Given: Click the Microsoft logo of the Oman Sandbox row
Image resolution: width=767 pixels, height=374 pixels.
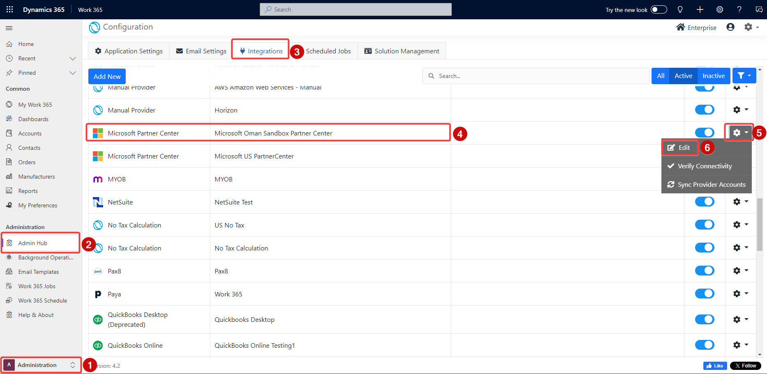Looking at the screenshot, I should pyautogui.click(x=98, y=133).
